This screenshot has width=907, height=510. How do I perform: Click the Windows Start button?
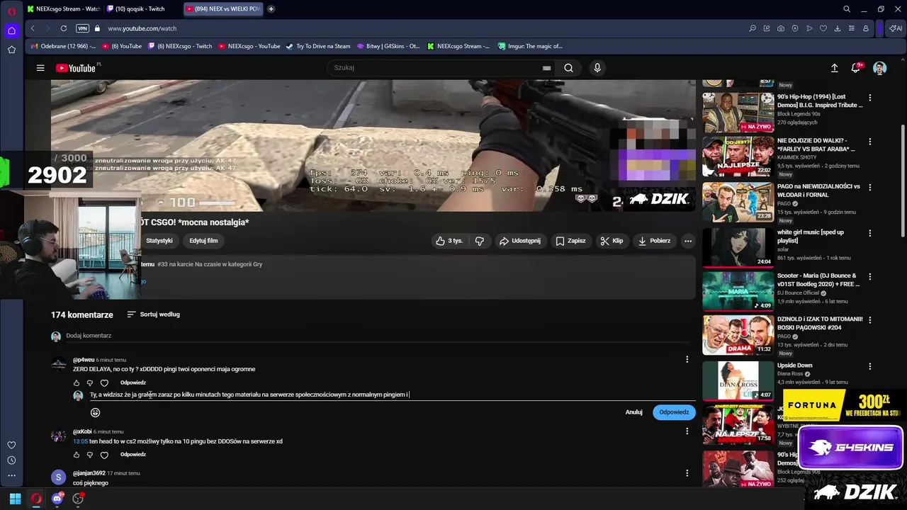tap(15, 499)
